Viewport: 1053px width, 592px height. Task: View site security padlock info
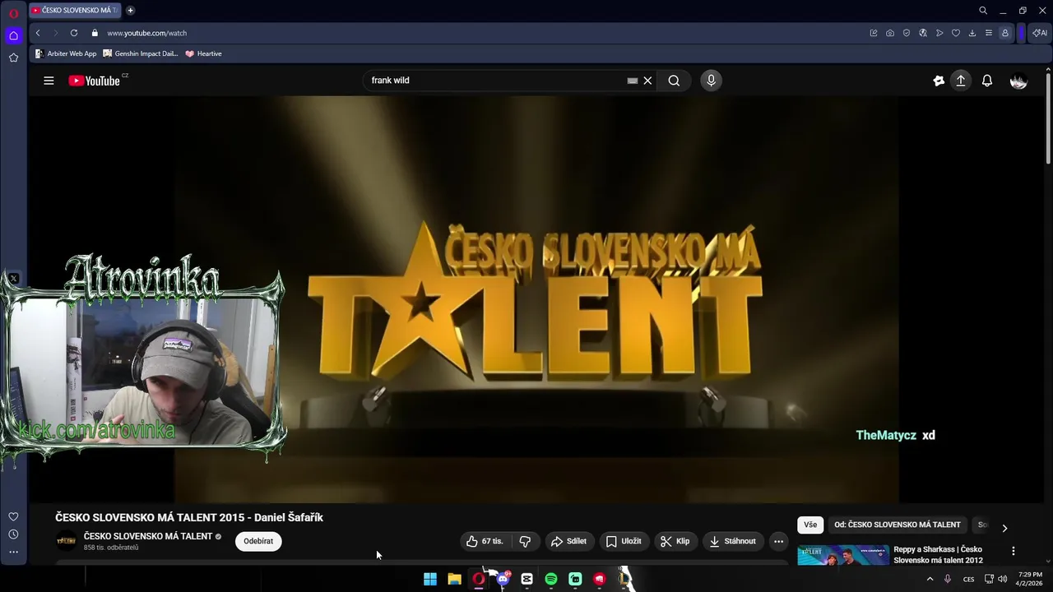click(95, 33)
